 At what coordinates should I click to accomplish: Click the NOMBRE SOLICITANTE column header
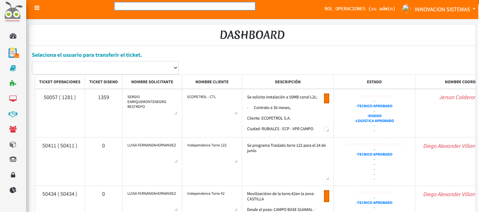coord(152,82)
